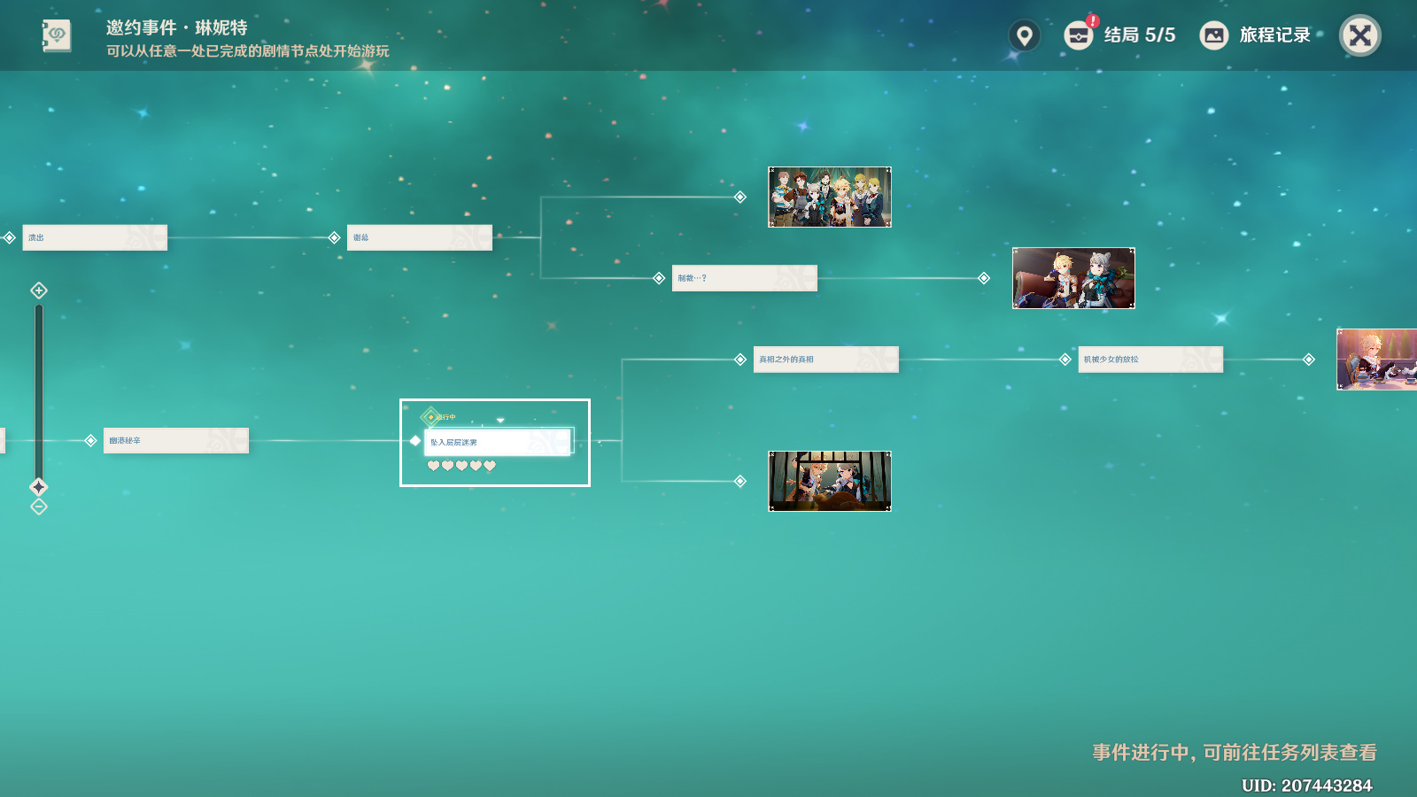Select the 真相之外的真相 story node
The image size is (1417, 797).
pos(826,360)
